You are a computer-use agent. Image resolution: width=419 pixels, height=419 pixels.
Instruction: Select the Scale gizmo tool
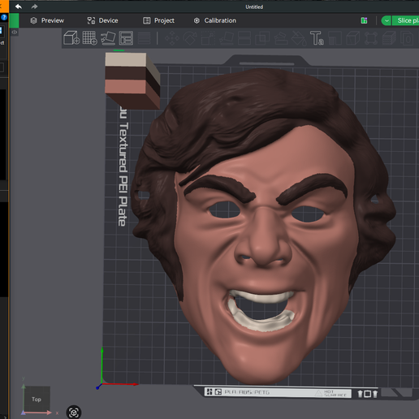click(x=208, y=38)
